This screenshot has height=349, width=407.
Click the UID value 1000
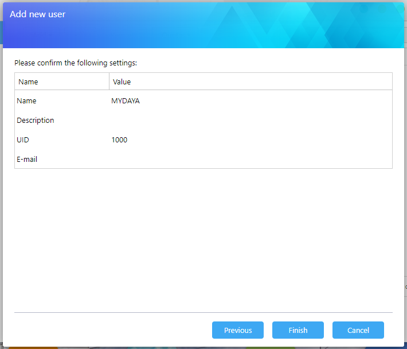point(119,140)
